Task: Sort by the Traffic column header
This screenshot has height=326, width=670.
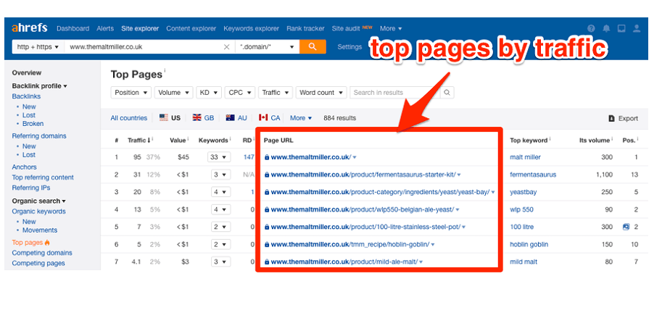Action: (139, 140)
